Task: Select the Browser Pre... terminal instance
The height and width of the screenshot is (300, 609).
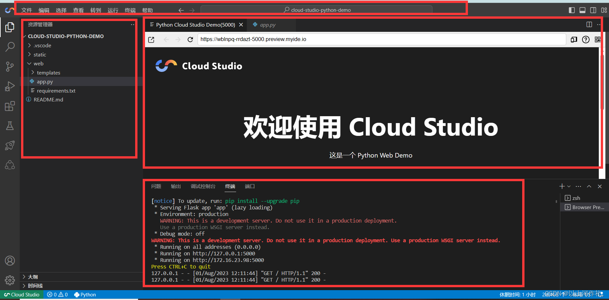Action: pyautogui.click(x=584, y=207)
